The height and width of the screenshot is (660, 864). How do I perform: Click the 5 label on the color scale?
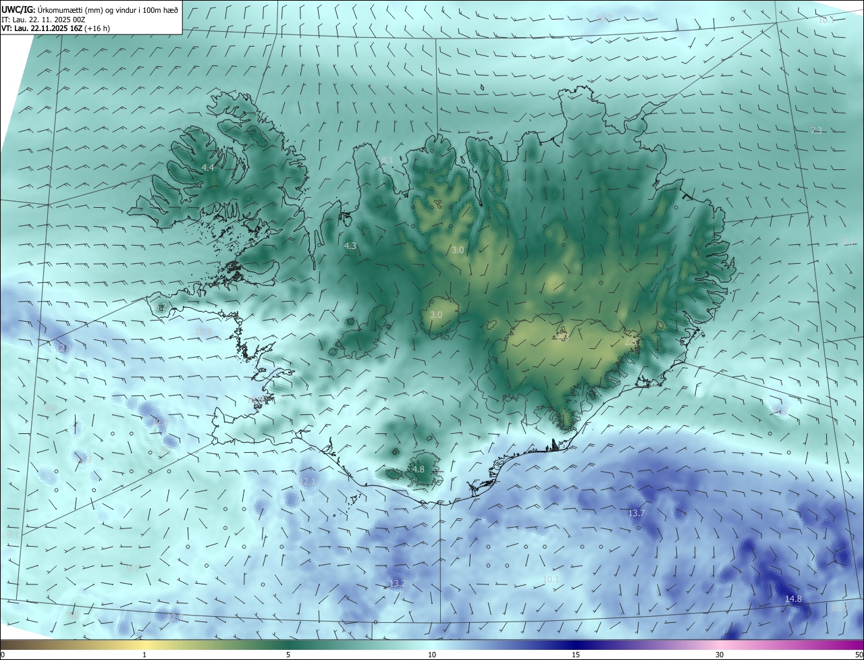(x=288, y=655)
